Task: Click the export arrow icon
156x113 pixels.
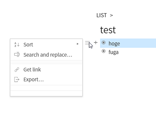Action: click(17, 79)
